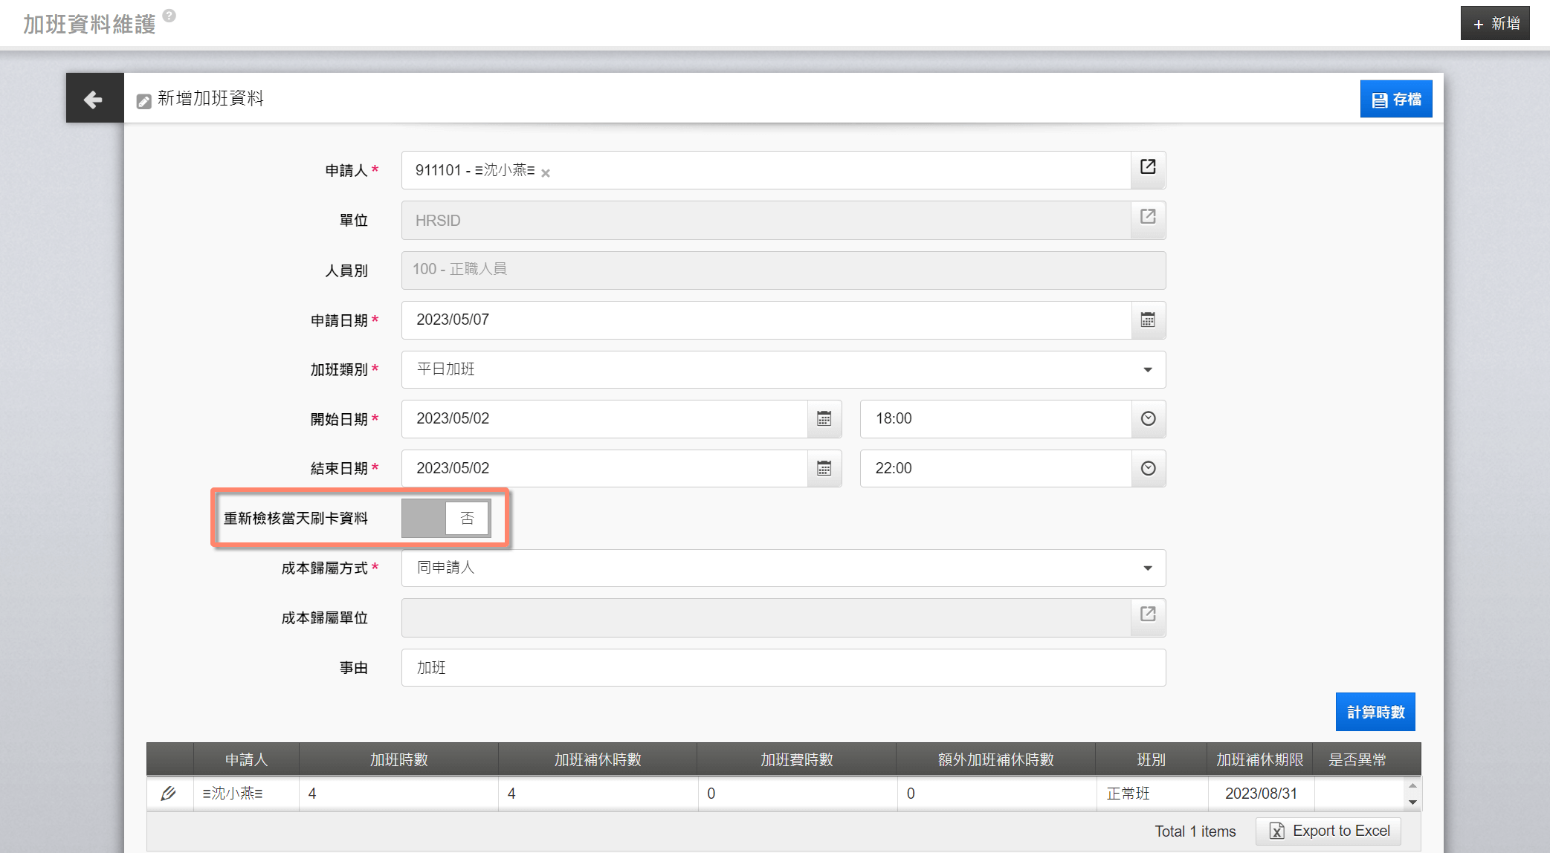Open the 申請人 lookup popup icon
The height and width of the screenshot is (853, 1550).
[x=1148, y=167]
